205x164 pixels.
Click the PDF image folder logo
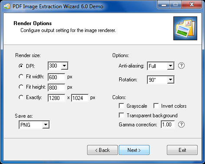coord(185,28)
